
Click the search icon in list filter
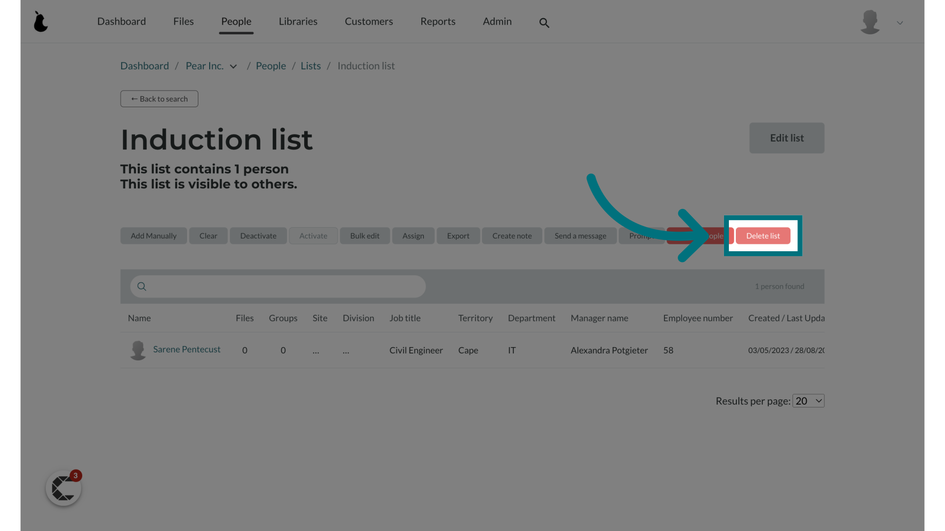142,286
